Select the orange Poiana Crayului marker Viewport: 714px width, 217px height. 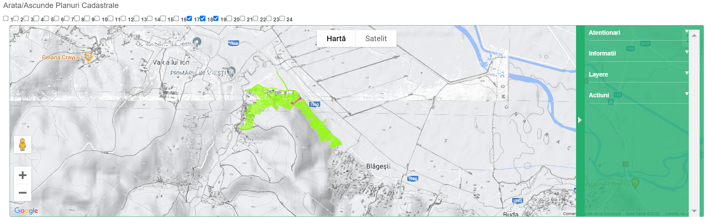[88, 56]
